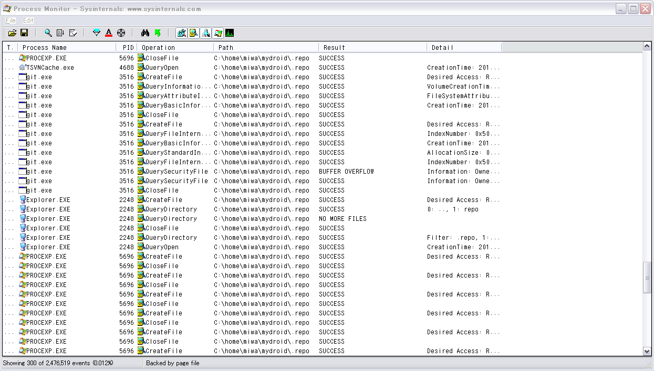Click Explorer.EXE icon in NO MORE FILES row
The width and height of the screenshot is (654, 371).
[22, 219]
